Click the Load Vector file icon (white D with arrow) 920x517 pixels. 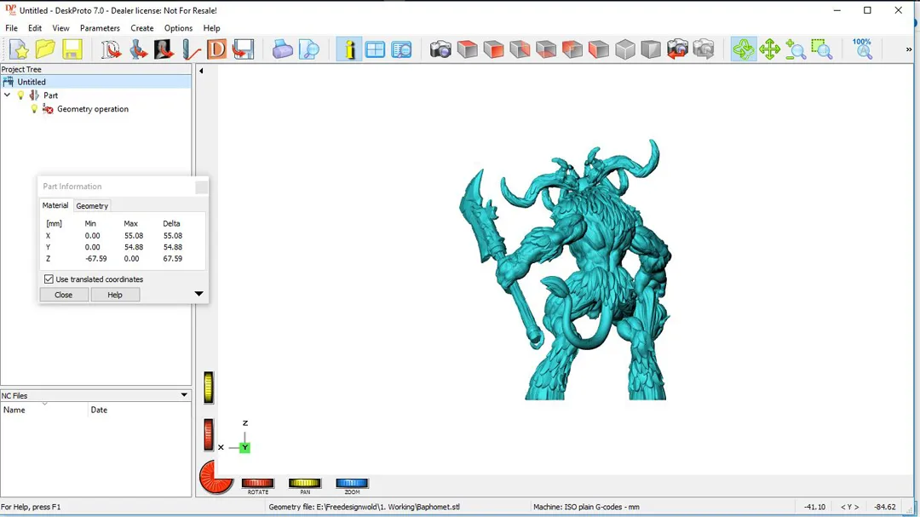point(110,49)
